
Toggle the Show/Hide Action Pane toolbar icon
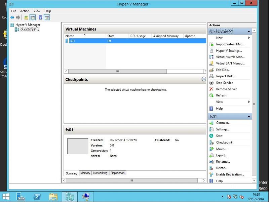pos(47,17)
